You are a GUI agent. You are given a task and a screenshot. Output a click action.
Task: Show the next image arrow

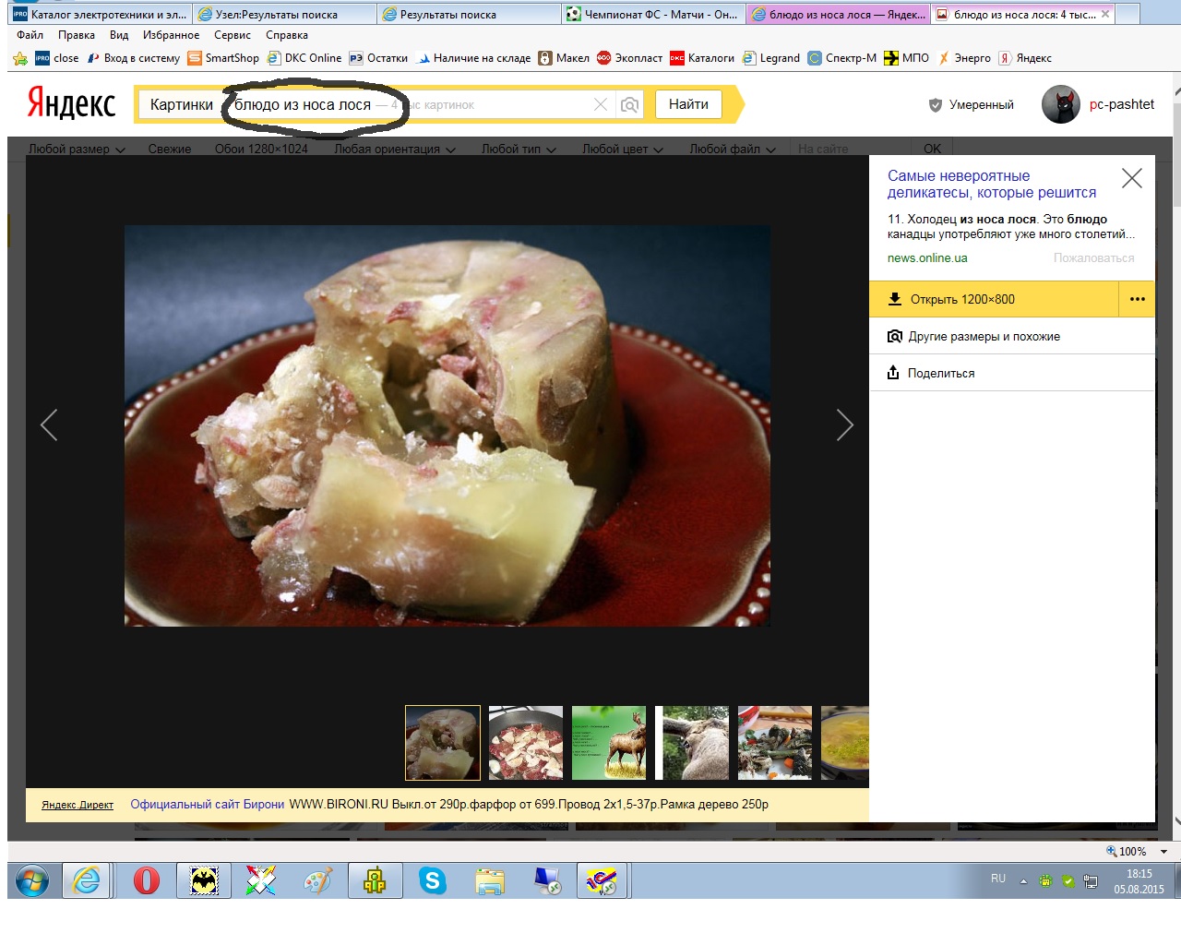(844, 425)
